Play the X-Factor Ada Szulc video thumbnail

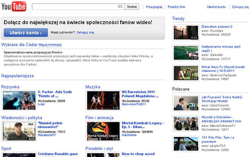19,100
